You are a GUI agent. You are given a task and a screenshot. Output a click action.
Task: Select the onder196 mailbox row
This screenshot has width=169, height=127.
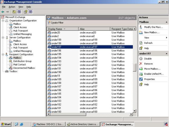click(90, 51)
